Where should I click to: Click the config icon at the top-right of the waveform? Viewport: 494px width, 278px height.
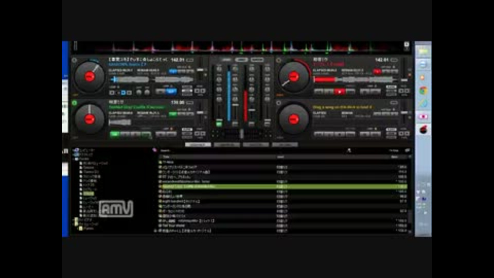(407, 44)
